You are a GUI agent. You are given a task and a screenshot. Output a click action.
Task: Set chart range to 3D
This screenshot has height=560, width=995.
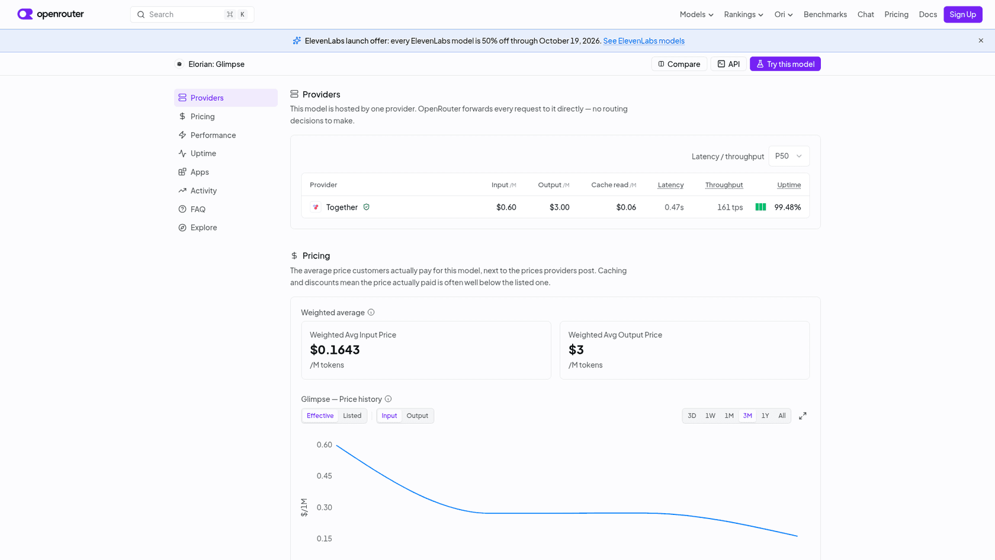[x=692, y=416]
